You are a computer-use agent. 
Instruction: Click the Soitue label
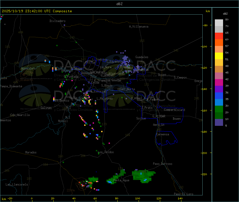[141, 118]
